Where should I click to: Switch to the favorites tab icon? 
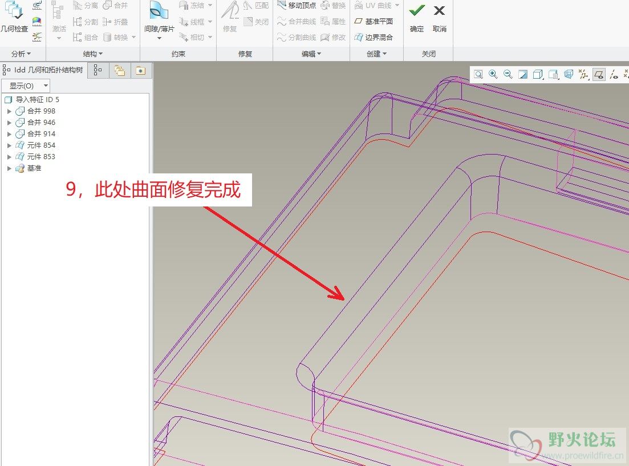(x=140, y=71)
